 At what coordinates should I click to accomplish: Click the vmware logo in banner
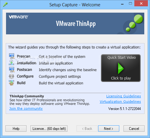coord(18,17)
